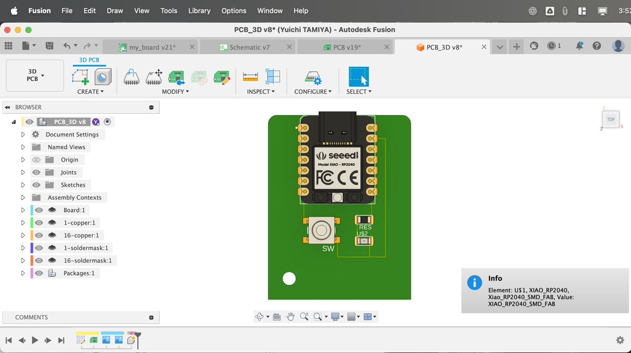Open the Display Settings monitor icon
The image size is (631, 353).
click(335, 317)
